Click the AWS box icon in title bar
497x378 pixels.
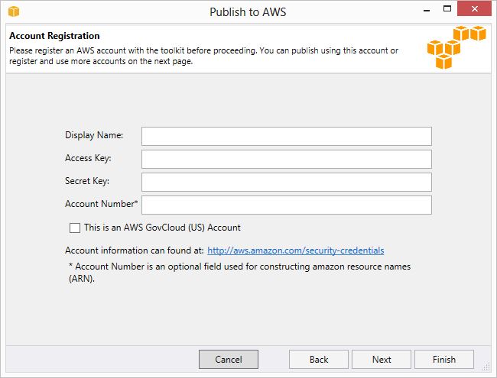click(x=14, y=11)
